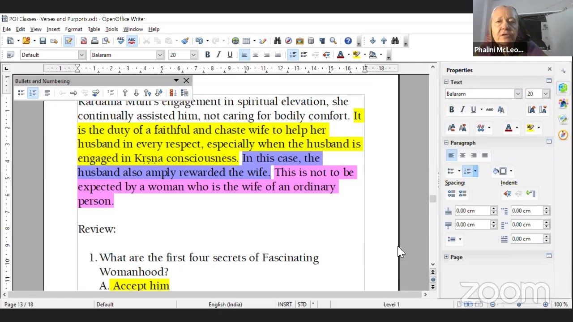
Task: Click English (India) language in status bar
Action: click(x=225, y=305)
